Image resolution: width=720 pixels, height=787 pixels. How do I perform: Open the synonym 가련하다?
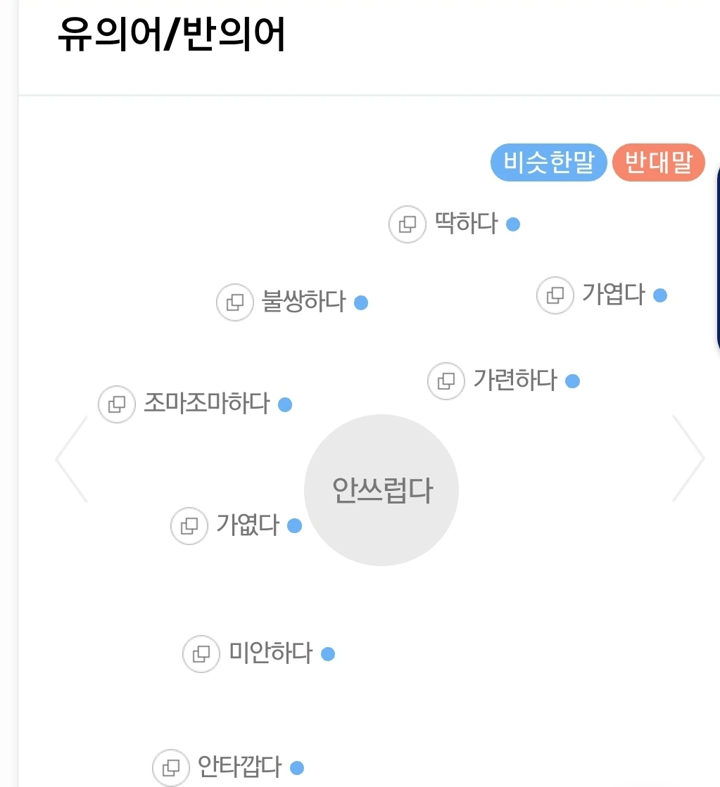tap(515, 380)
